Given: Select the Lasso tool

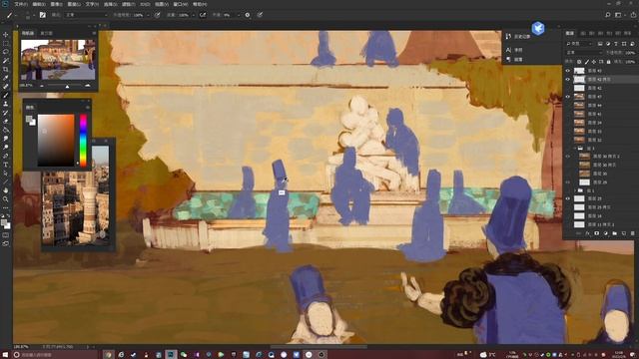Looking at the screenshot, I should click(x=6, y=52).
